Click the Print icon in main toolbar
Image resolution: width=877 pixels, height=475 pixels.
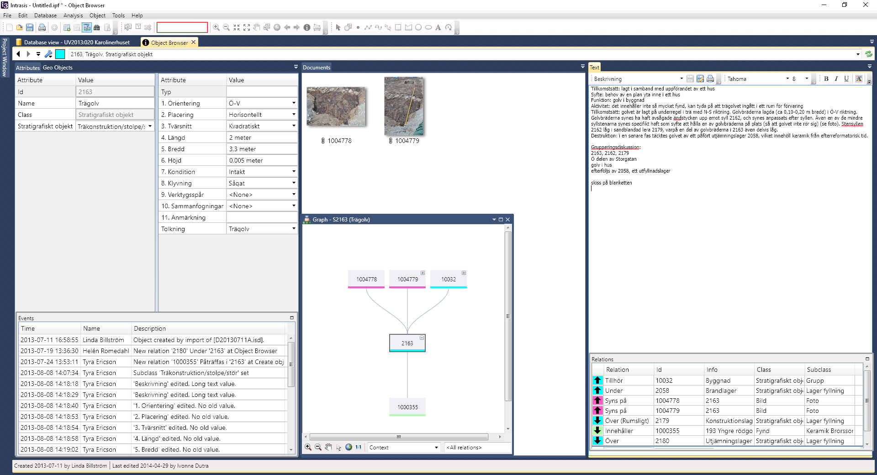[42, 27]
